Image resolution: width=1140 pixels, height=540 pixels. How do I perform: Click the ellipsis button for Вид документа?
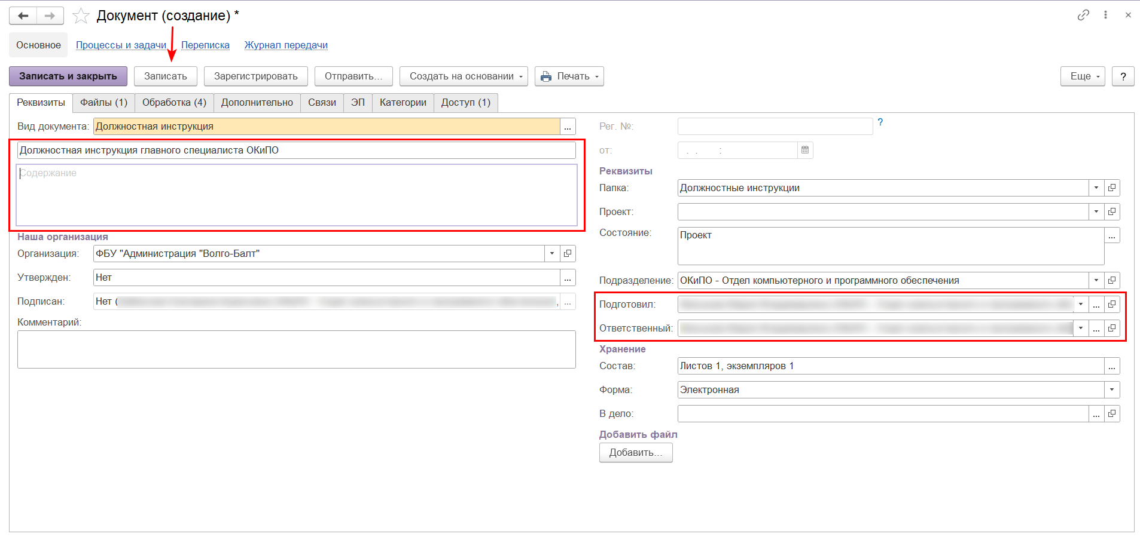pyautogui.click(x=568, y=127)
